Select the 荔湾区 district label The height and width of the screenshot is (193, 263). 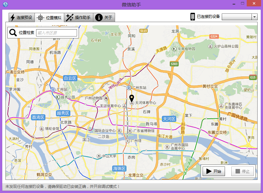coord(38,117)
